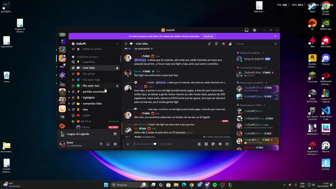This screenshot has height=189, width=336.
Task: Open Lixeira recycle bin on desktop
Action: point(7,77)
